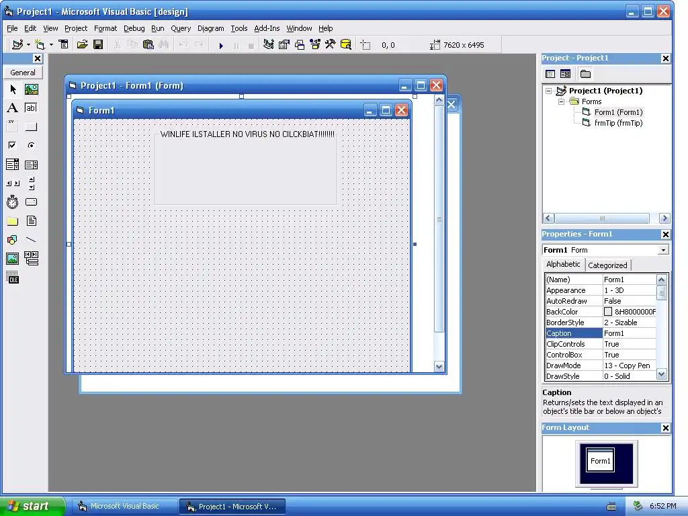Open the Project menu
Image resolution: width=688 pixels, height=516 pixels.
[x=76, y=28]
